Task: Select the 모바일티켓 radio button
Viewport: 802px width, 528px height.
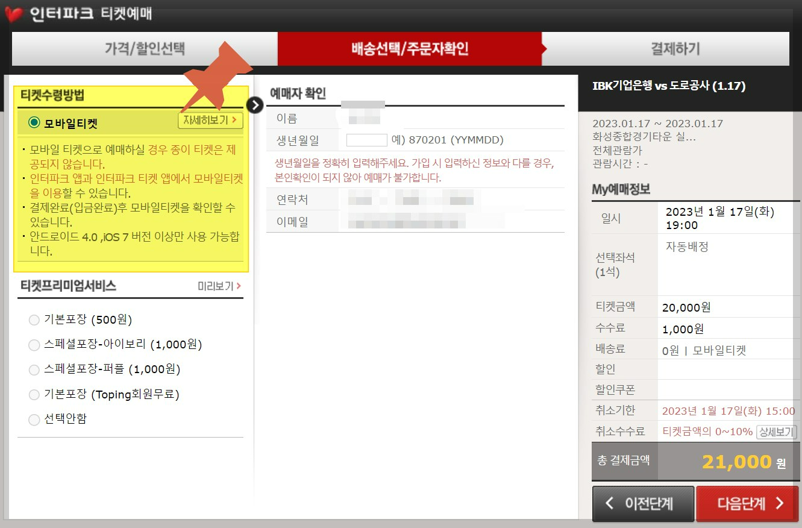Action: tap(34, 124)
